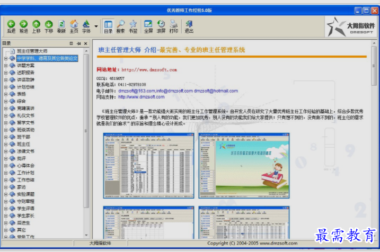Screen dimensions: 380x252
Task: Click the book icon beside 家访
Action: point(12,187)
